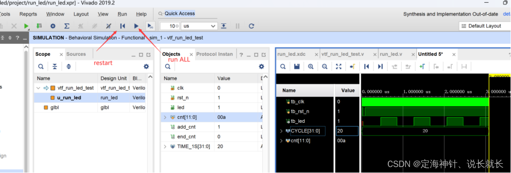Open the time unit dropdown showing us
The image size is (511, 173).
pyautogui.click(x=199, y=26)
